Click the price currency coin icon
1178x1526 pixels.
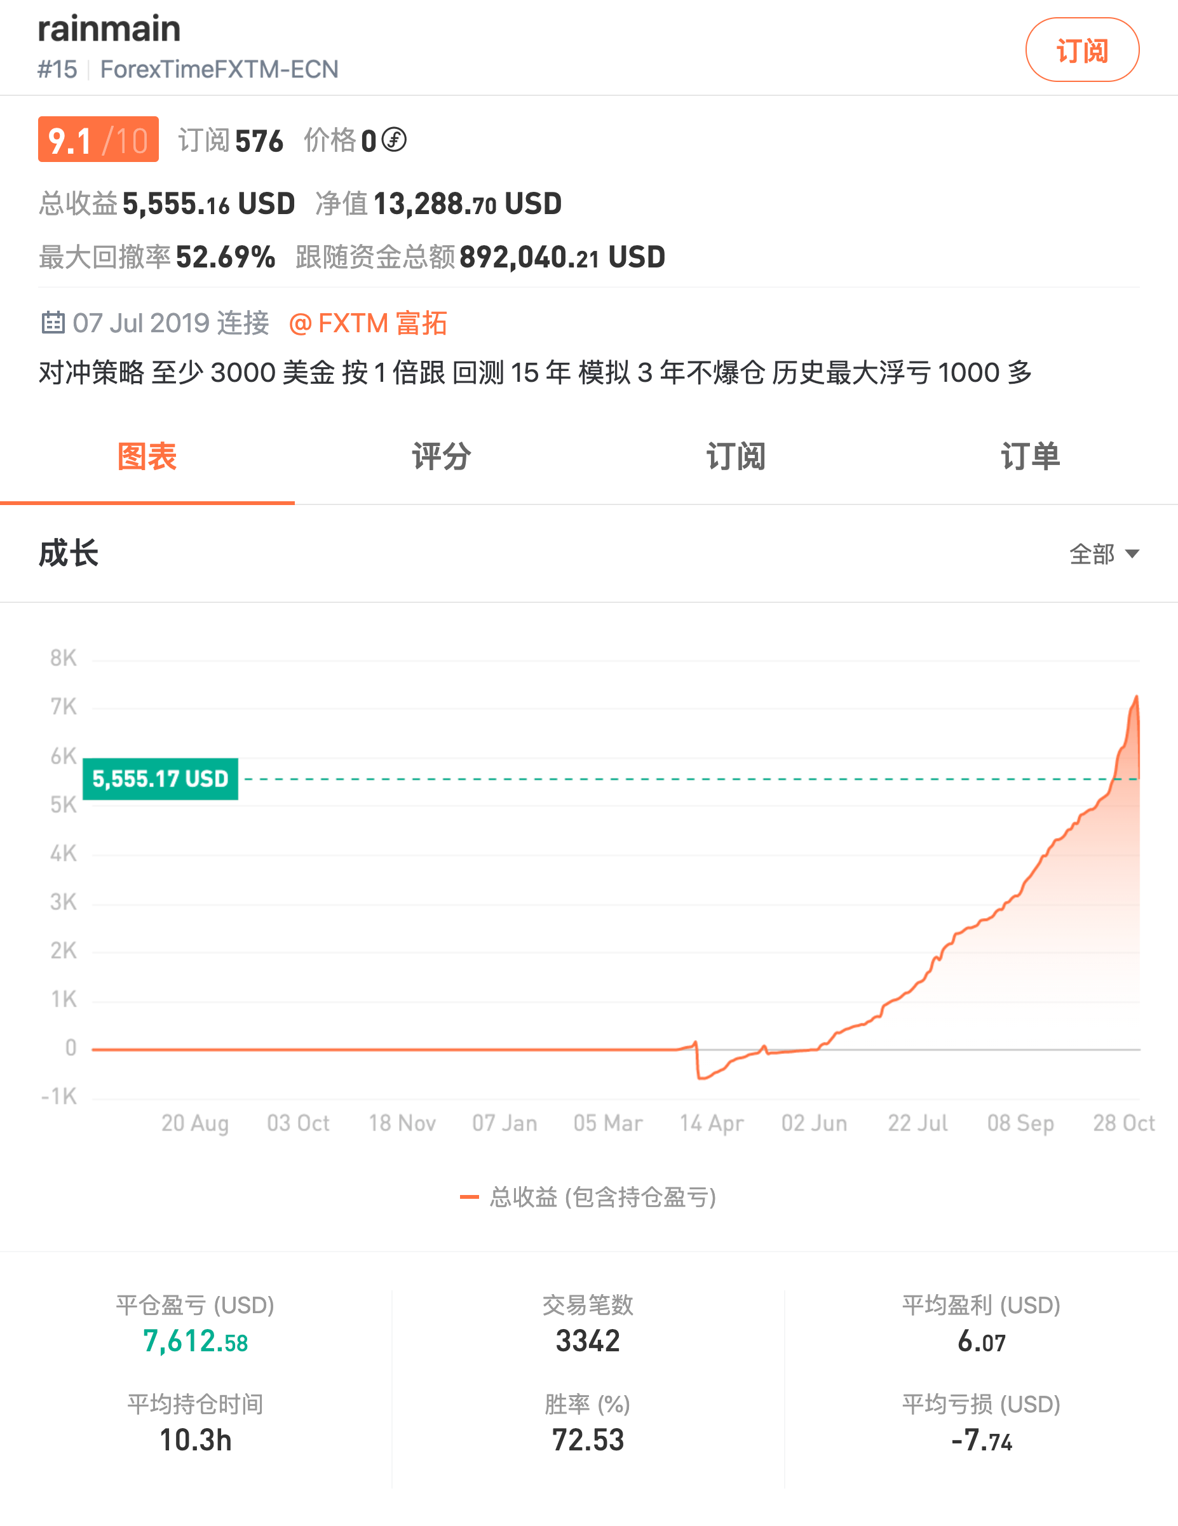394,140
